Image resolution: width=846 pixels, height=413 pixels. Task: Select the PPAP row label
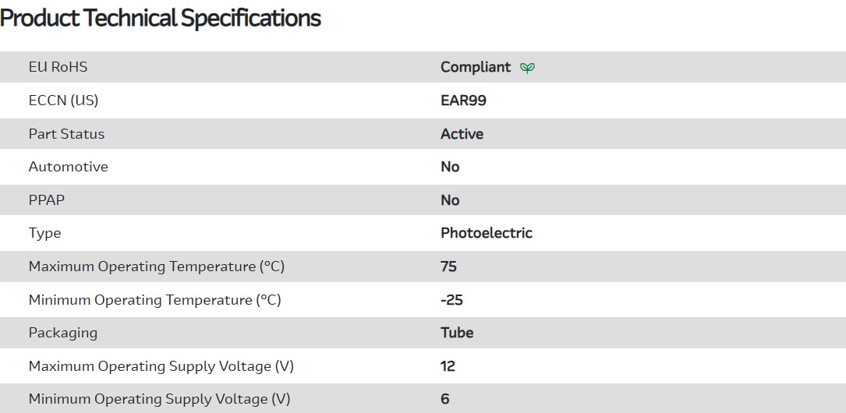click(47, 200)
